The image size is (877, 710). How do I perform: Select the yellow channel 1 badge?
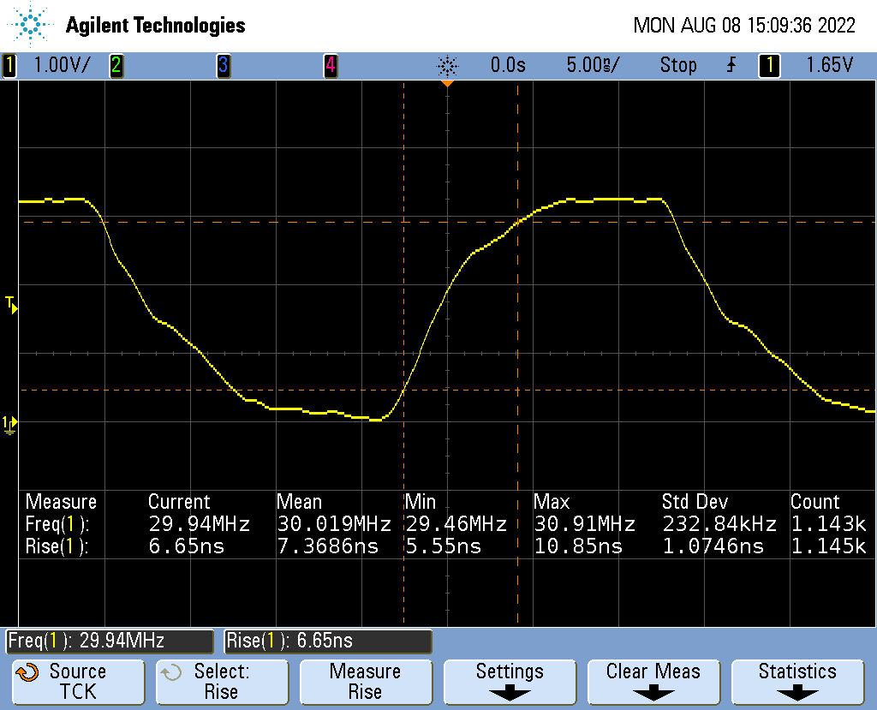[9, 65]
